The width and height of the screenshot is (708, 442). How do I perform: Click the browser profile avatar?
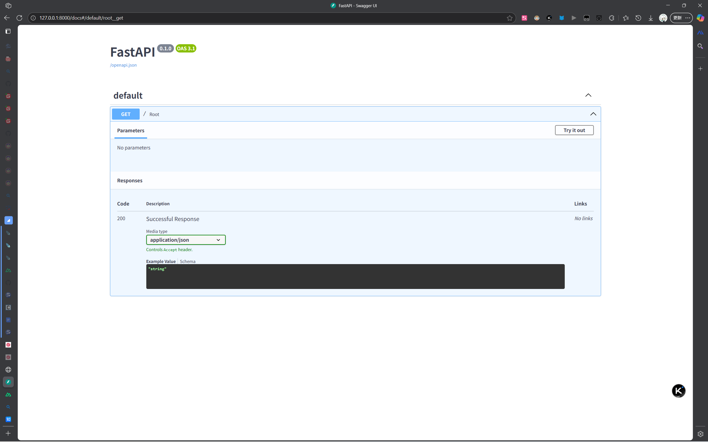click(663, 18)
